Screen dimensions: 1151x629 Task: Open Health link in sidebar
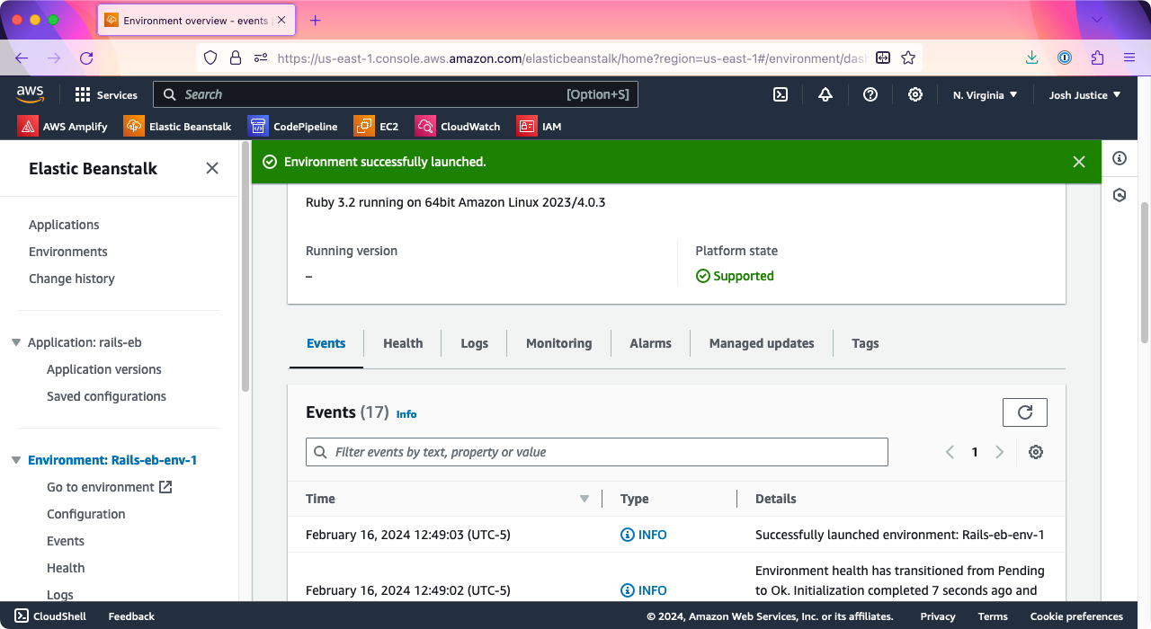(x=66, y=568)
